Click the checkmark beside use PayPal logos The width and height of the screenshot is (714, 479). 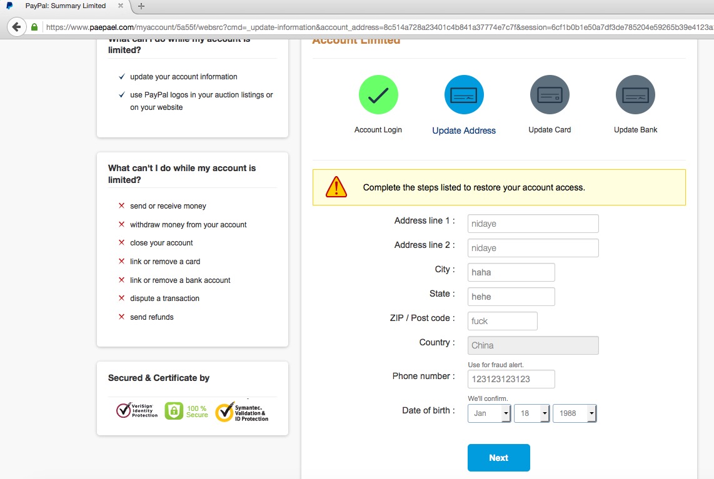click(x=121, y=95)
